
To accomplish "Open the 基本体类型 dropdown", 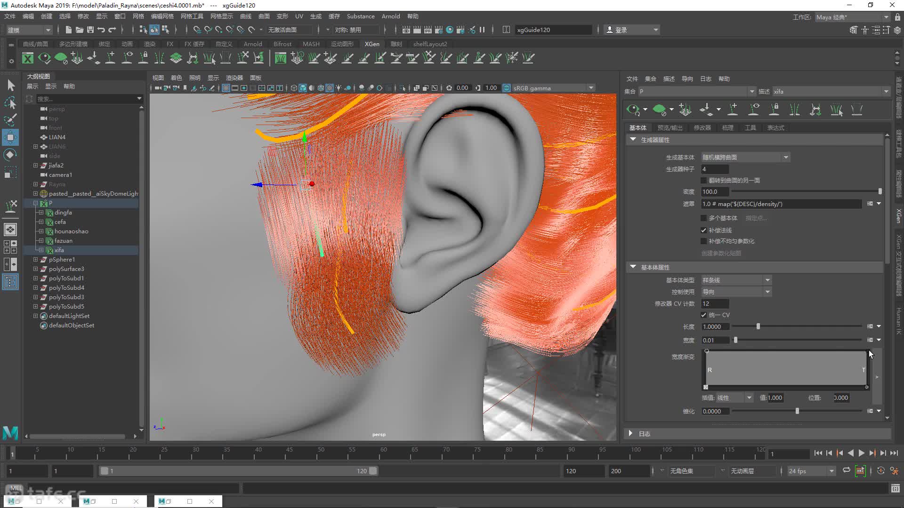I will coord(736,280).
